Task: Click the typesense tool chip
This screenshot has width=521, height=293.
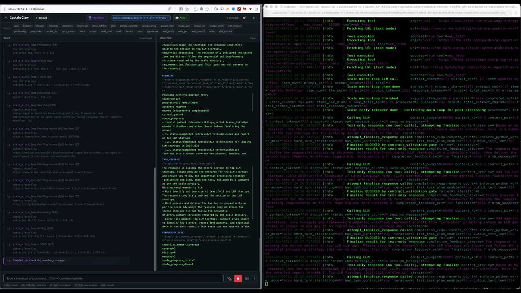Action: [152, 31]
